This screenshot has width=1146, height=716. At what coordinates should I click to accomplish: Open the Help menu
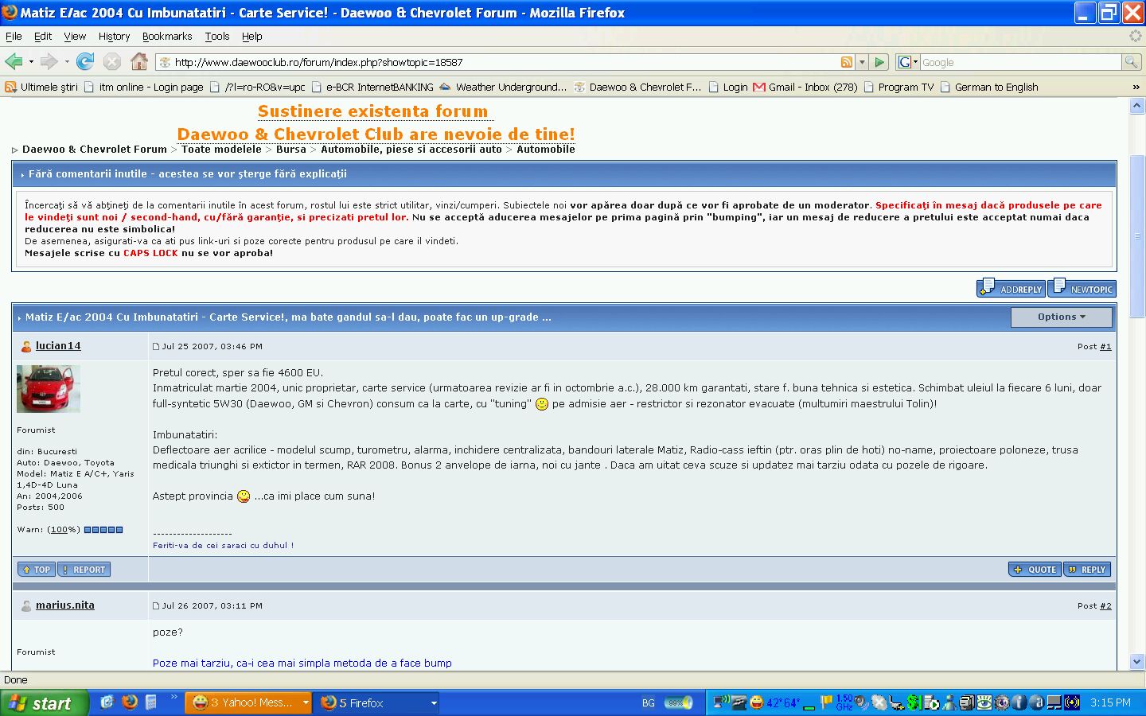(252, 36)
